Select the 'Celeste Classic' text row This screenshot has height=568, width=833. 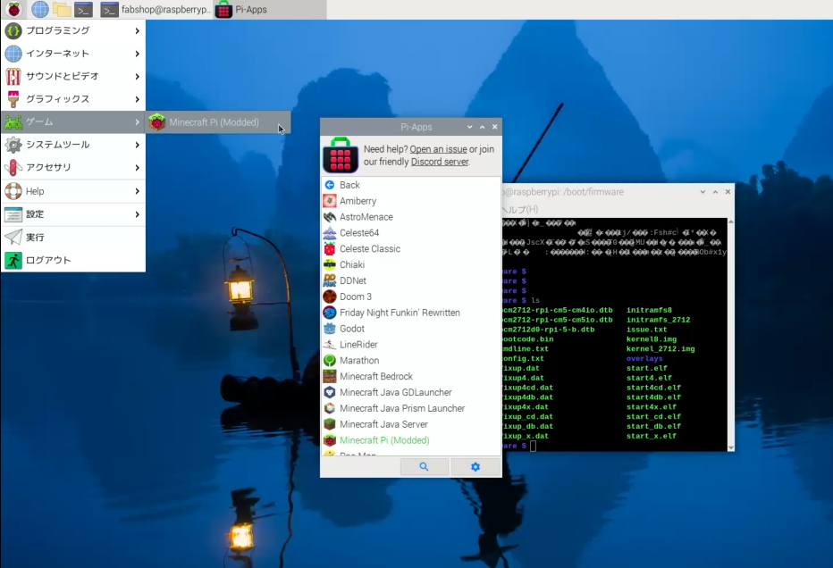(x=410, y=248)
